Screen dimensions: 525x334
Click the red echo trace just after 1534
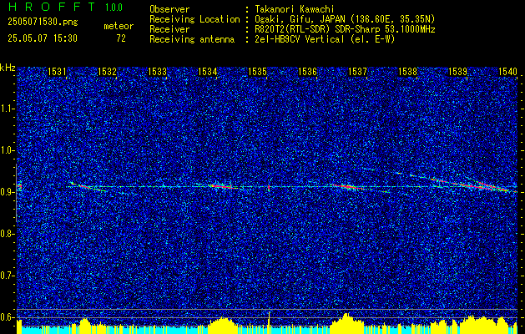tap(222, 186)
